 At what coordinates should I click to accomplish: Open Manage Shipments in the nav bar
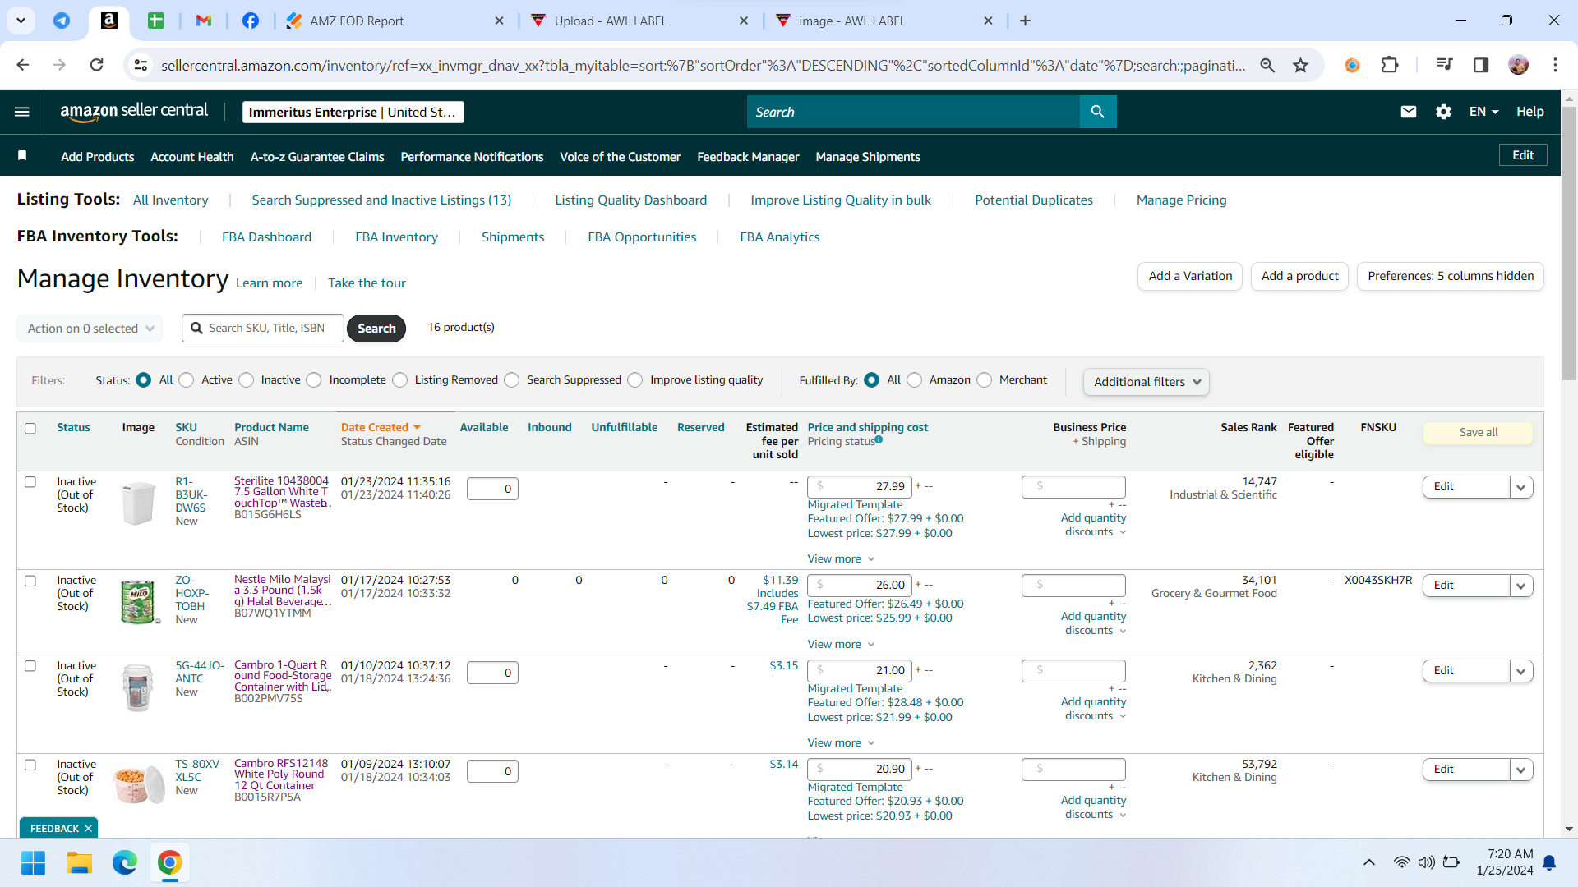(x=868, y=156)
